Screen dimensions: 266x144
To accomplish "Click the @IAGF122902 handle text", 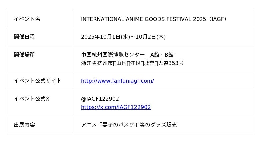I will point(100,99).
